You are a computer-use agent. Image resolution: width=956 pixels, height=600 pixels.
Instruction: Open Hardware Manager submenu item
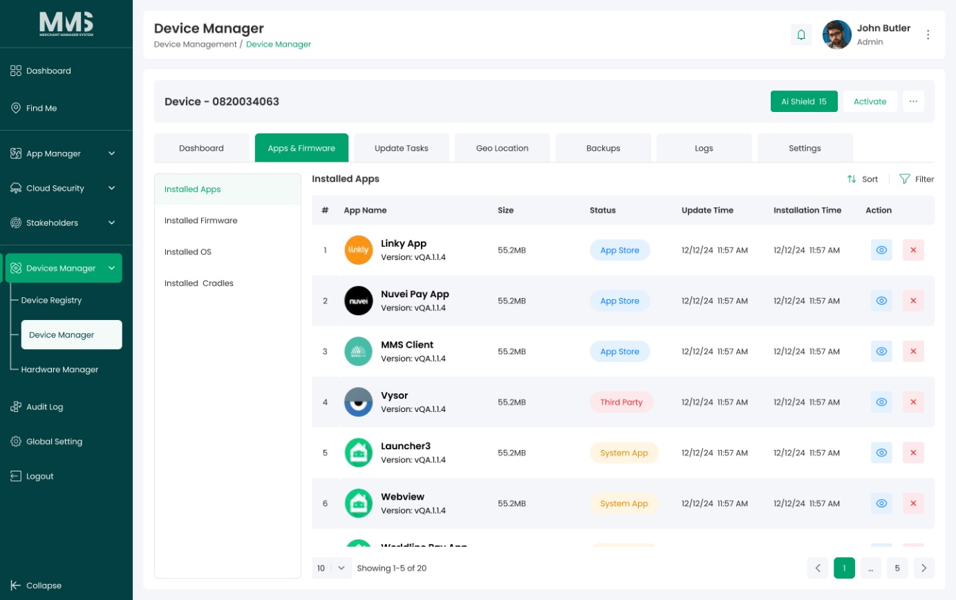coord(59,369)
